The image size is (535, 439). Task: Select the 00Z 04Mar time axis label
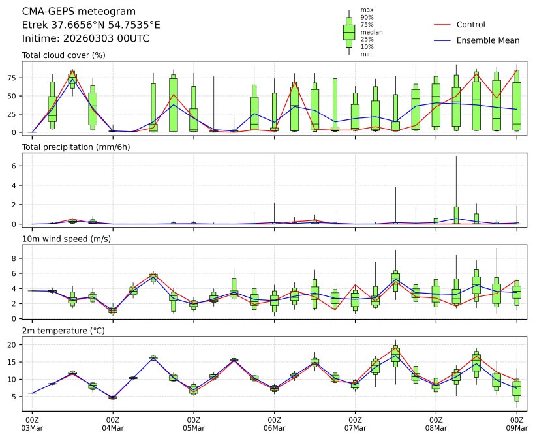[x=113, y=424]
